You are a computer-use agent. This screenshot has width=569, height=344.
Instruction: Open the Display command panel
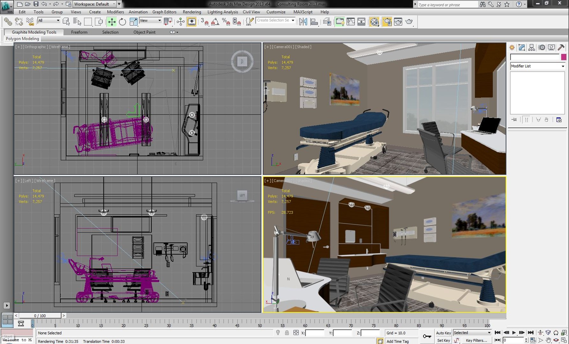pyautogui.click(x=551, y=47)
